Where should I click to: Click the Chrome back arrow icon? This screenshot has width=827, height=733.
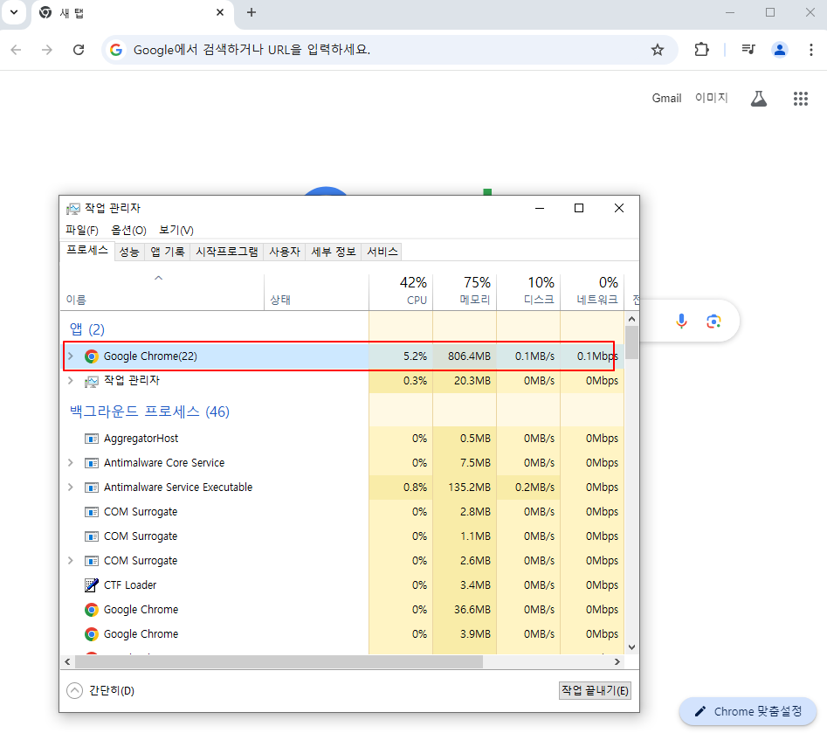[17, 50]
